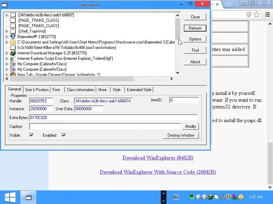Expand the first My Computer [CabinetWClass] node
The width and height of the screenshot is (273, 204).
tap(6, 64)
